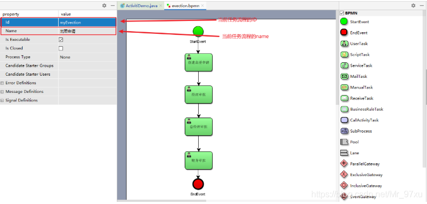Choose the SubProcess palette icon
427x204 pixels.
(344, 131)
